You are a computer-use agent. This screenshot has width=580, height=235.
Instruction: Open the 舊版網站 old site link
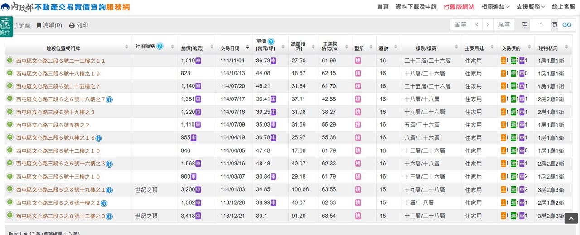pyautogui.click(x=459, y=7)
